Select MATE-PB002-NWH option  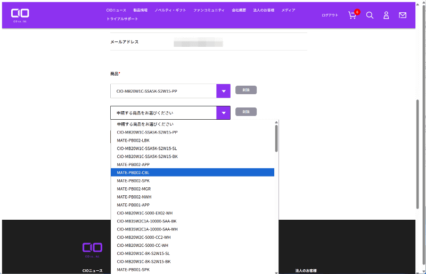[x=192, y=197]
